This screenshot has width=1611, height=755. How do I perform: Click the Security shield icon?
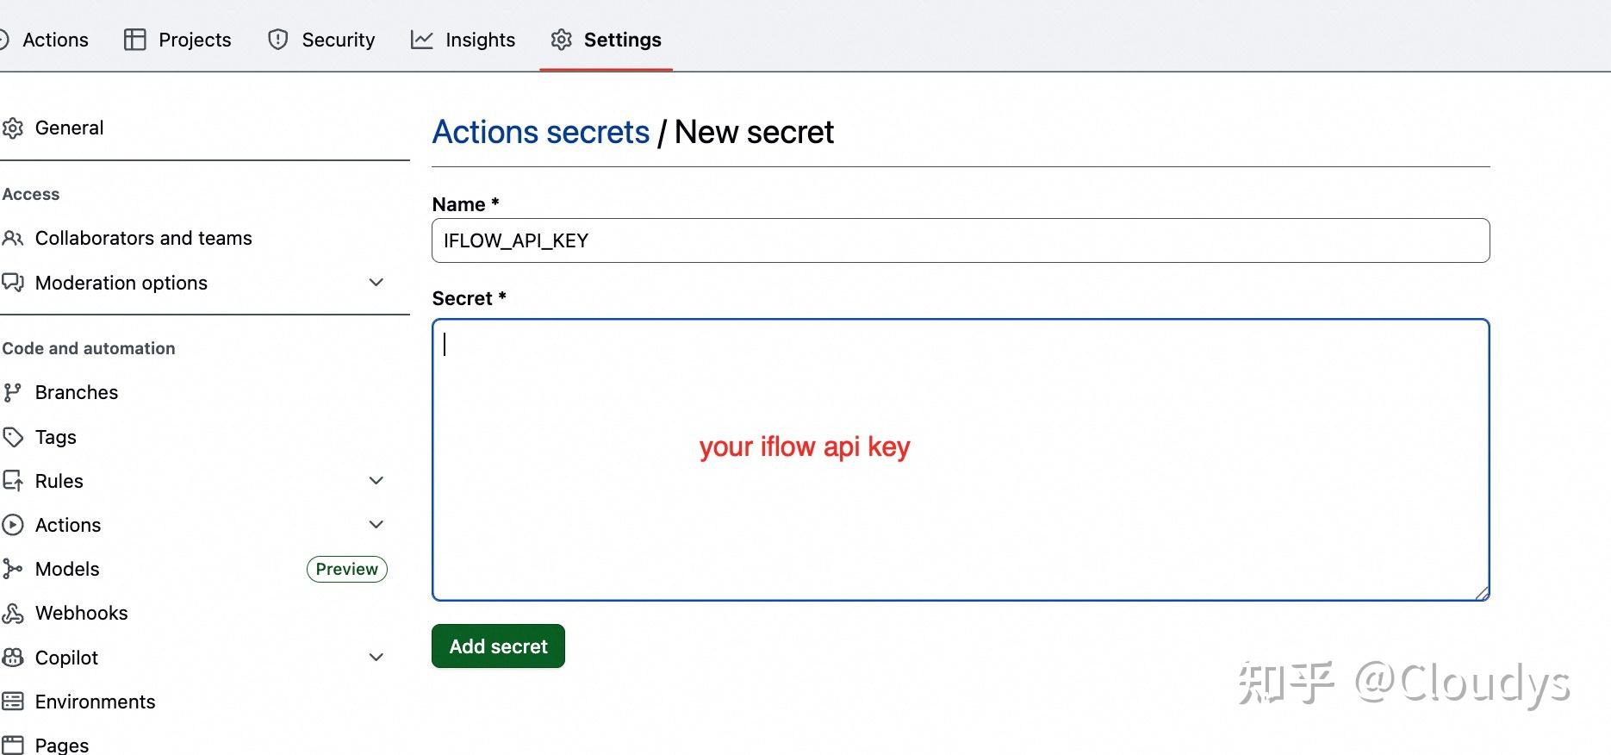coord(276,39)
